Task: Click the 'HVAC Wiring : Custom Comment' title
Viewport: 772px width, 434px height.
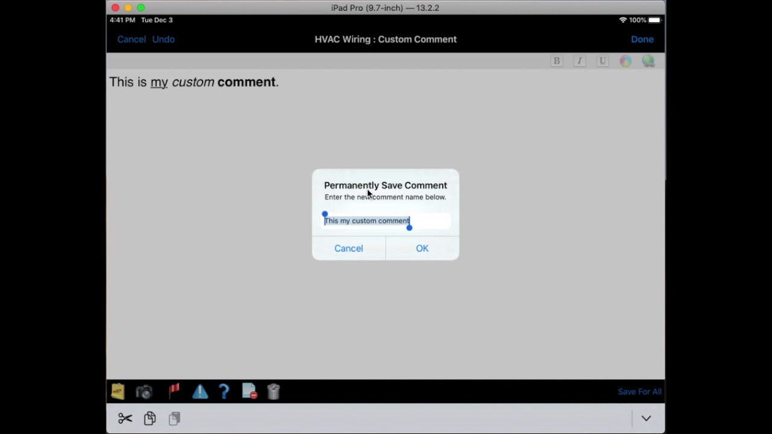Action: (x=385, y=39)
